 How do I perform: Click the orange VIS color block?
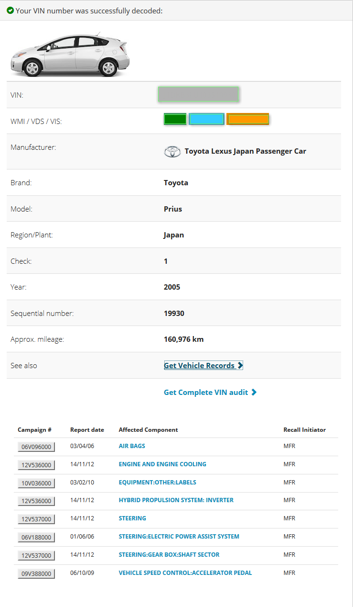tap(248, 119)
